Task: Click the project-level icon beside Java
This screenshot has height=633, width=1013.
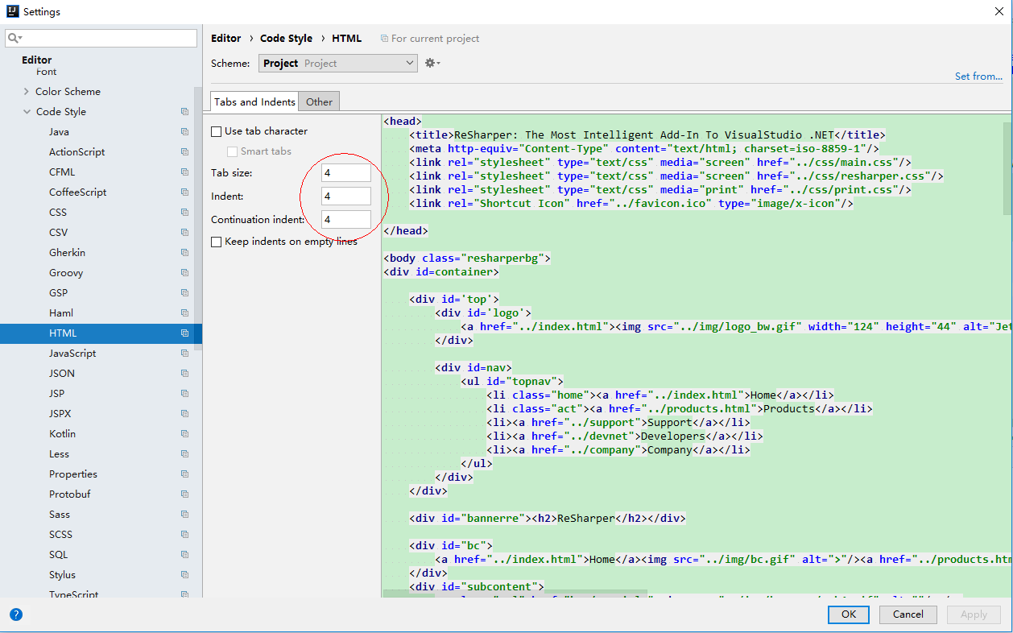Action: click(x=184, y=132)
